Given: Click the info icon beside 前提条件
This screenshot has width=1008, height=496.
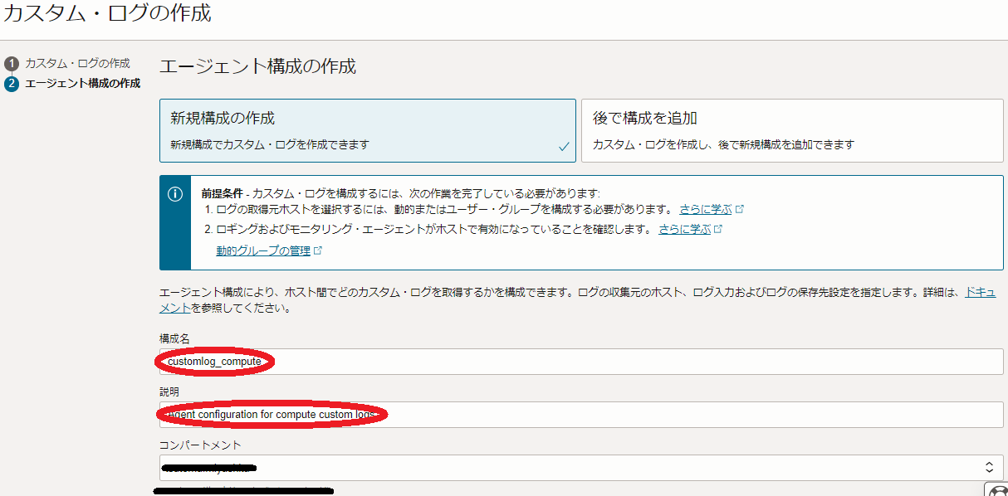Looking at the screenshot, I should click(x=175, y=194).
